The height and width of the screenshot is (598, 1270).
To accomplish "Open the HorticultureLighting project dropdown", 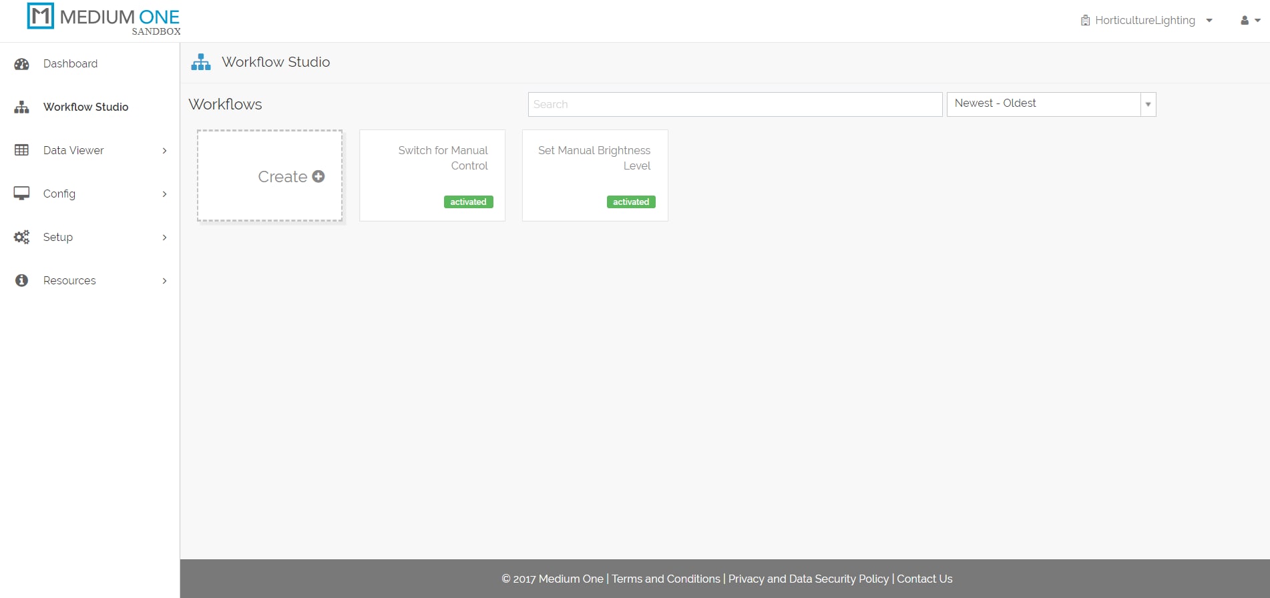I will click(x=1146, y=21).
